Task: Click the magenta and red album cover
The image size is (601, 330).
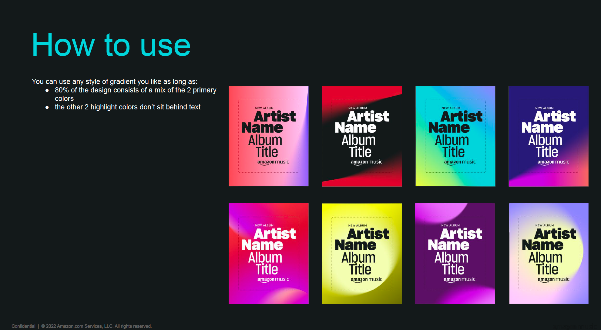Action: pos(268,253)
